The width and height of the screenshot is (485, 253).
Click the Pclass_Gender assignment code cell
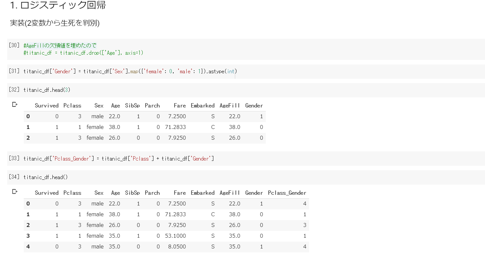246,159
